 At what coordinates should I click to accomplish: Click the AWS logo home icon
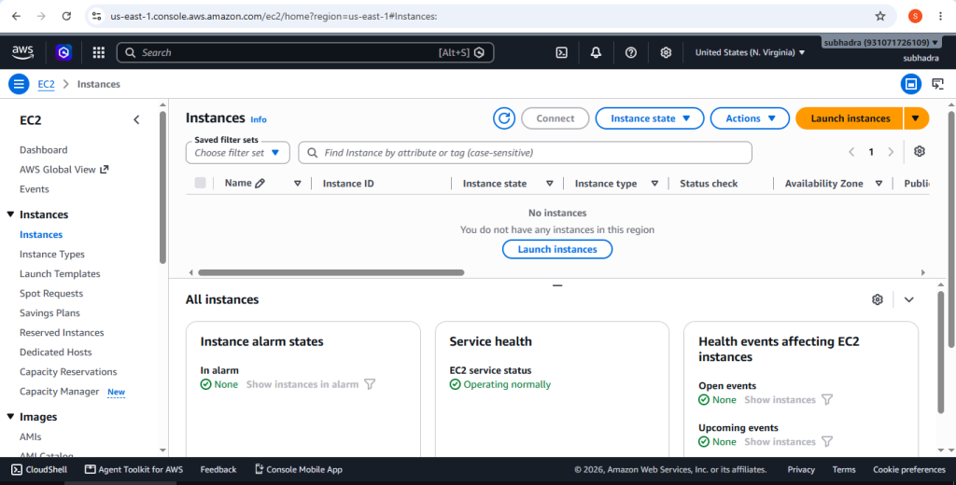22,52
